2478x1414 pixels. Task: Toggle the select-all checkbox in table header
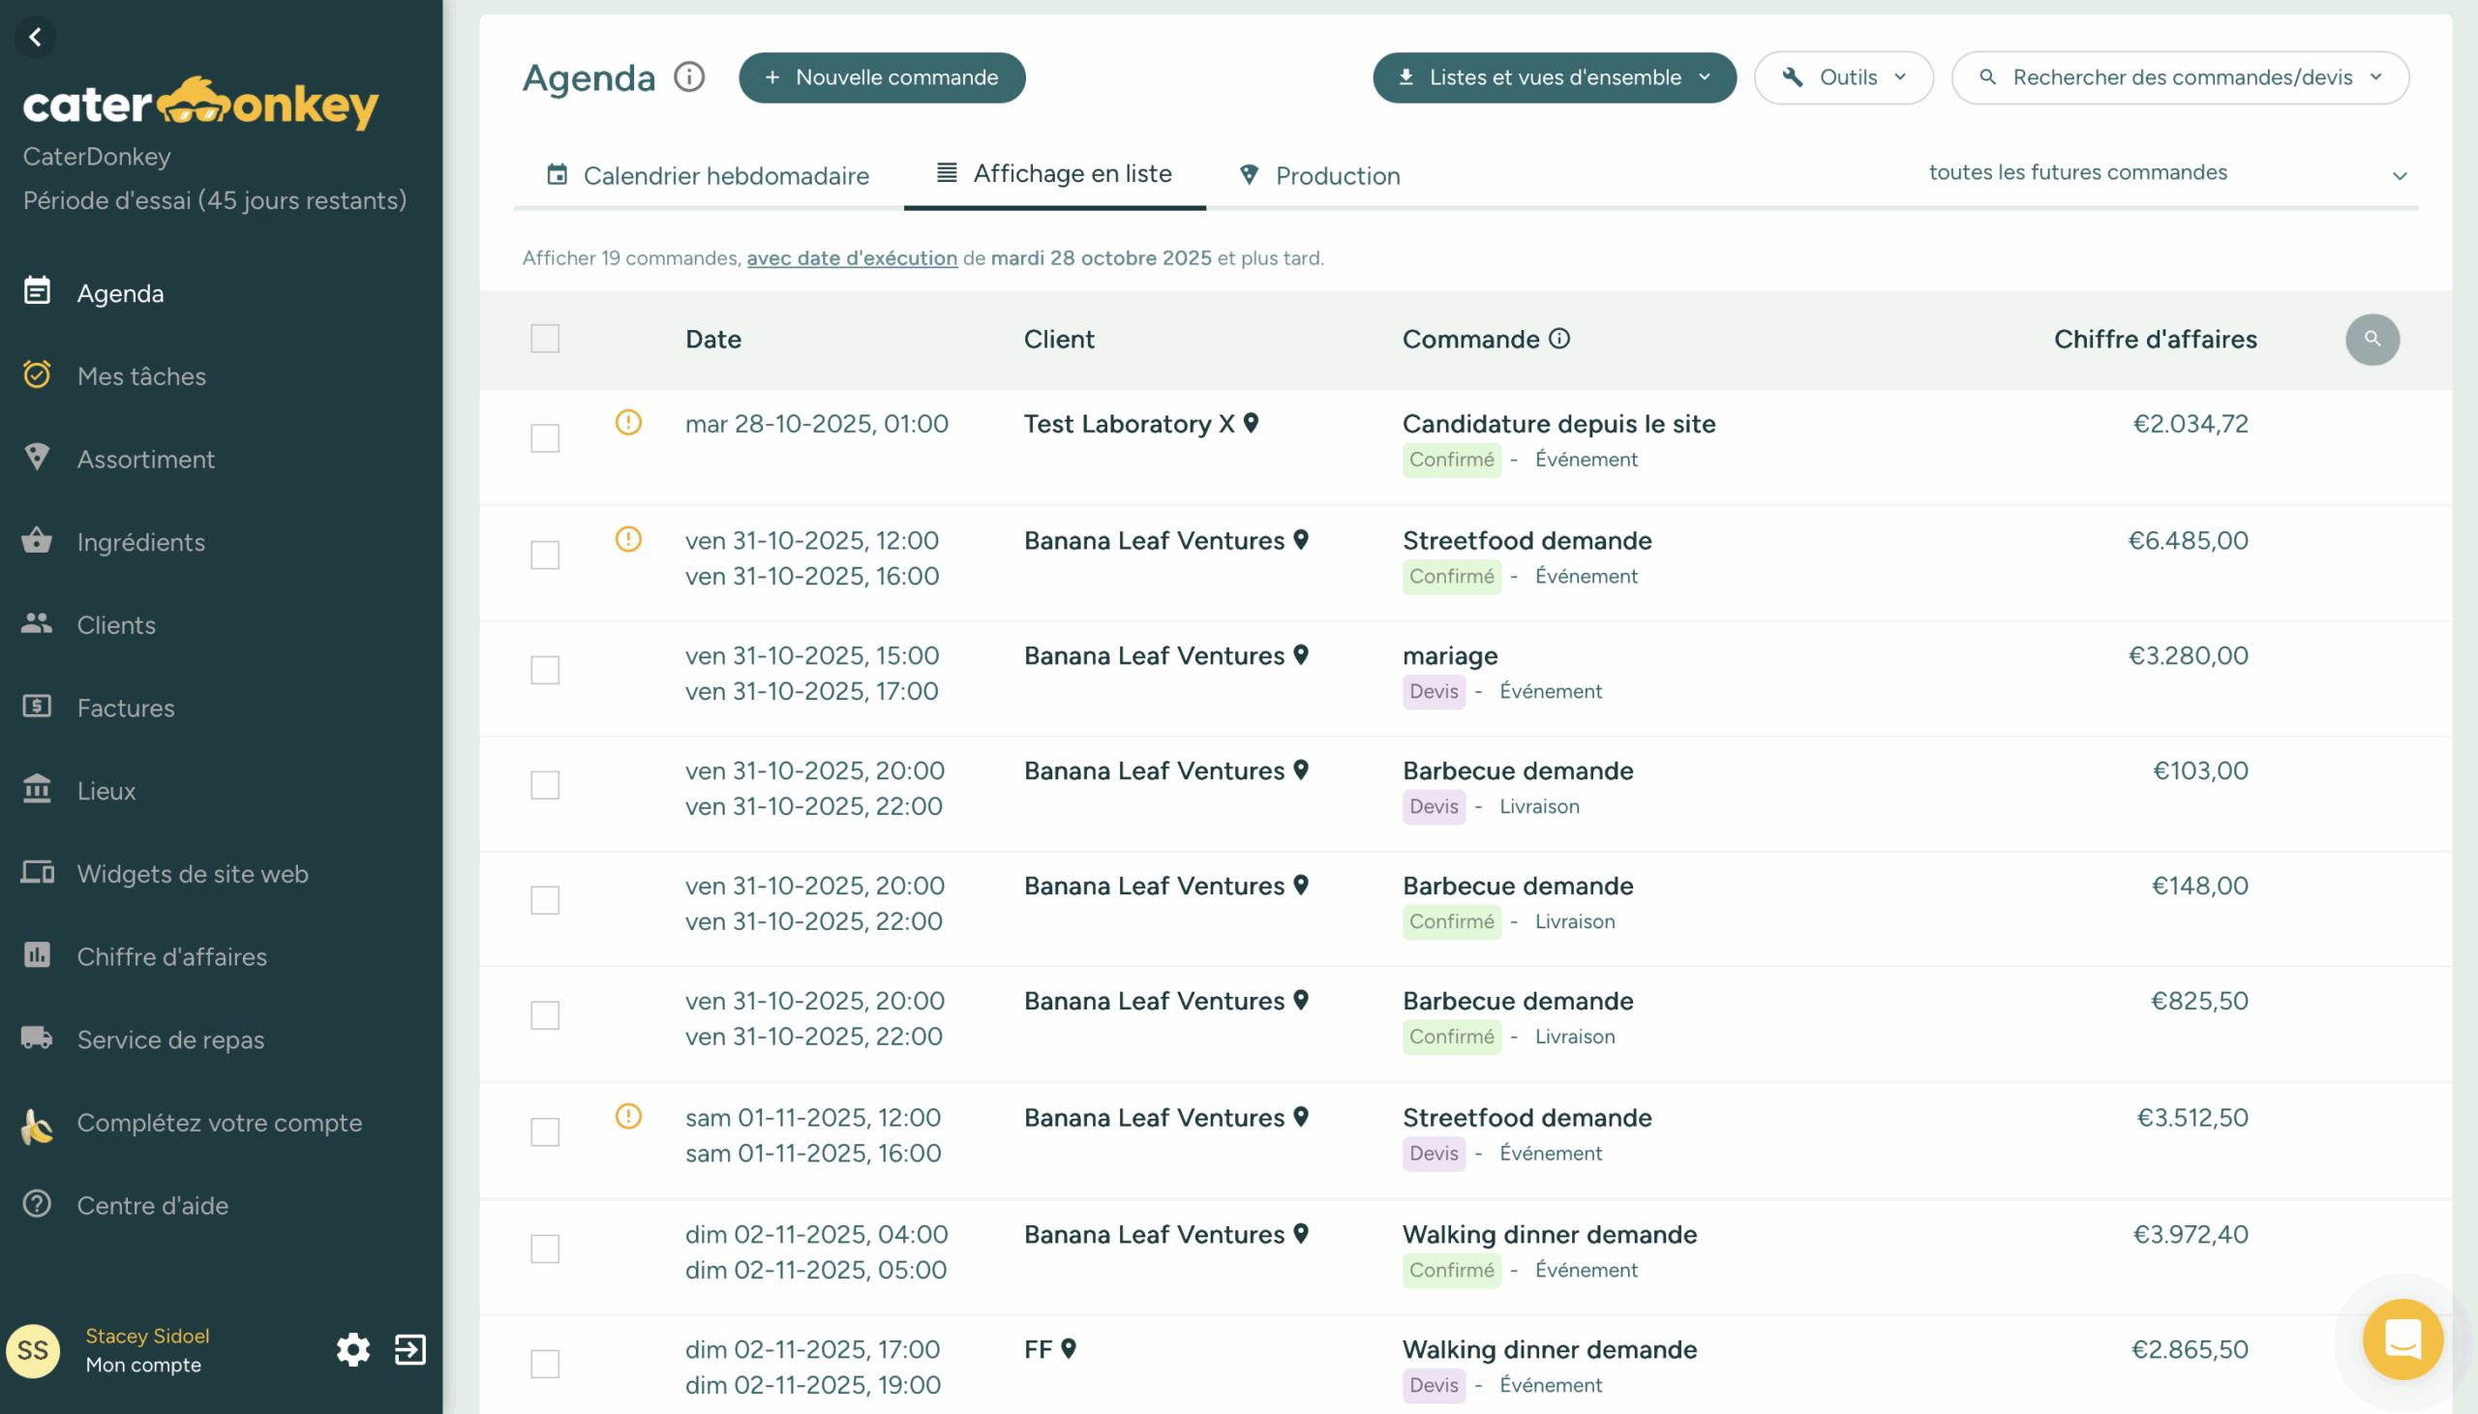[x=545, y=339]
